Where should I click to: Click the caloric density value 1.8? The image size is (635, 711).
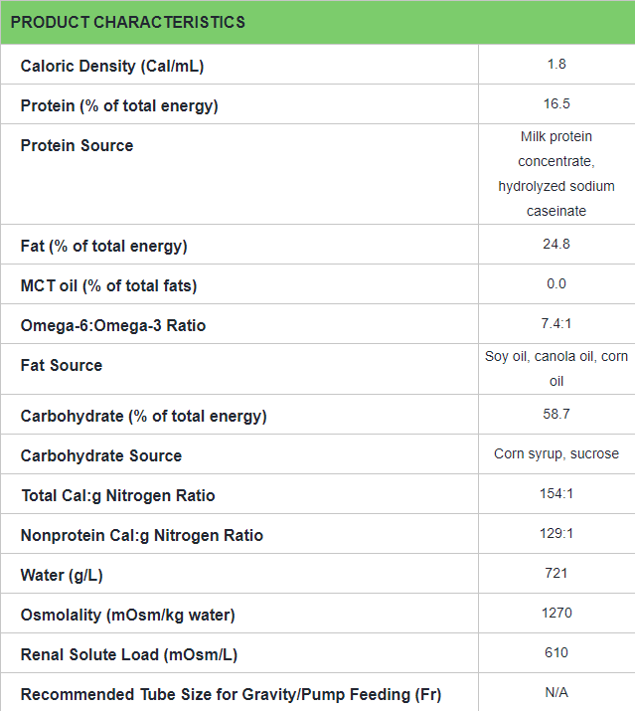tap(556, 64)
